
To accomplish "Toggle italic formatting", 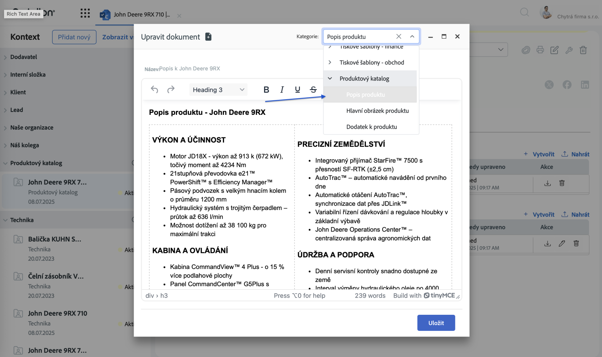I will pyautogui.click(x=282, y=89).
